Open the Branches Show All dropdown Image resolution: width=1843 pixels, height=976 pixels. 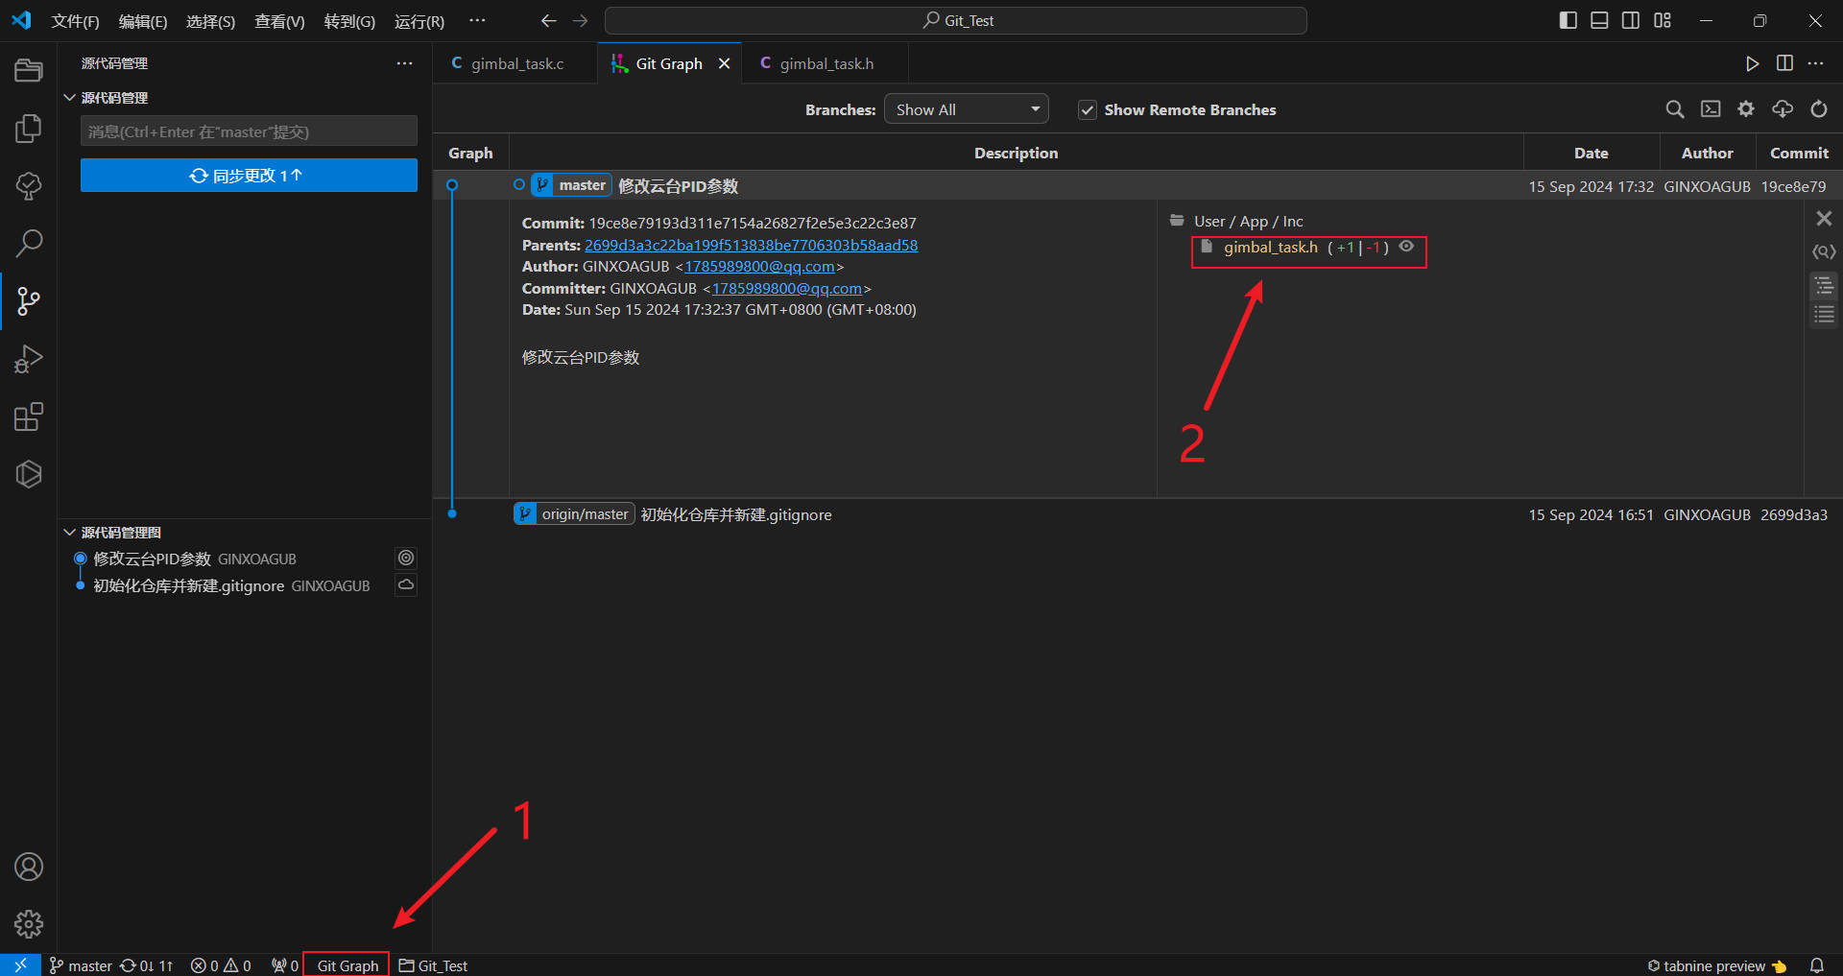[966, 109]
